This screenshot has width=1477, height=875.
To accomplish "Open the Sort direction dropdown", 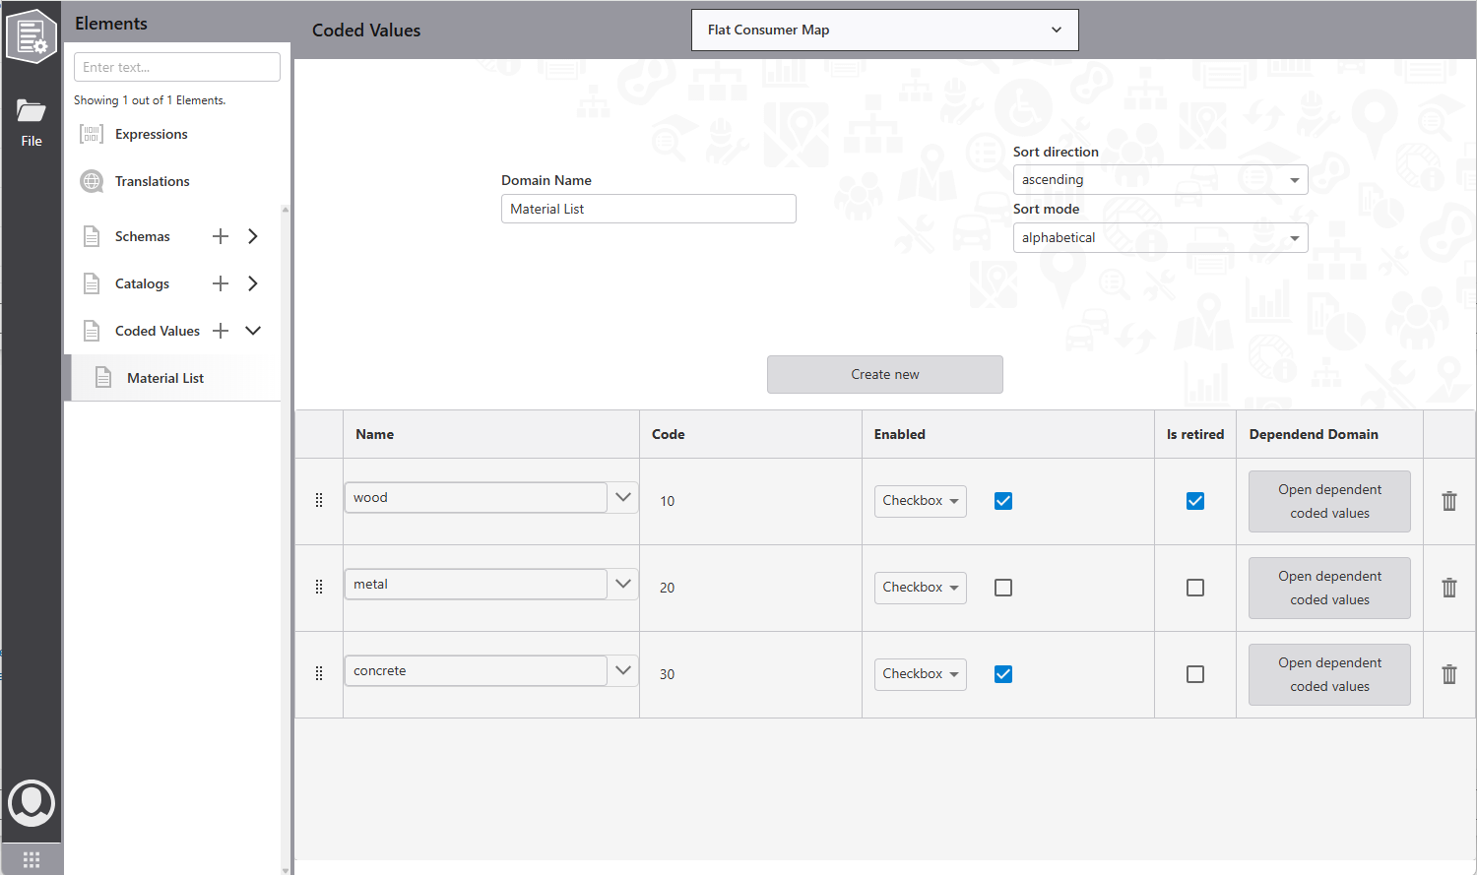I will tap(1160, 180).
